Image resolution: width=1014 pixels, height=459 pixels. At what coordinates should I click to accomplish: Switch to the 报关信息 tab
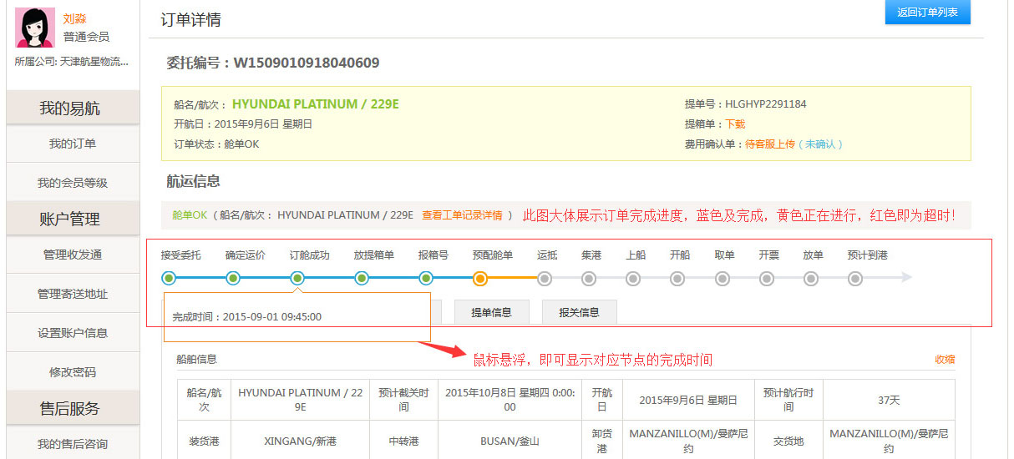tap(579, 312)
